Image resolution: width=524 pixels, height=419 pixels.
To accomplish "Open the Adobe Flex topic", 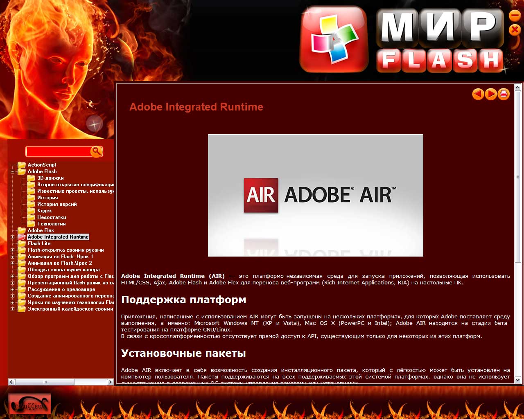I will click(x=41, y=230).
